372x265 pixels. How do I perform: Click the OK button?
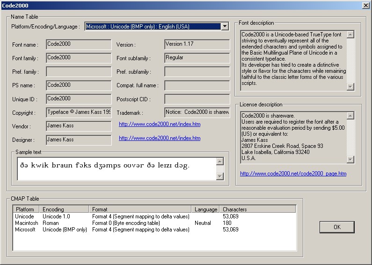337,227
